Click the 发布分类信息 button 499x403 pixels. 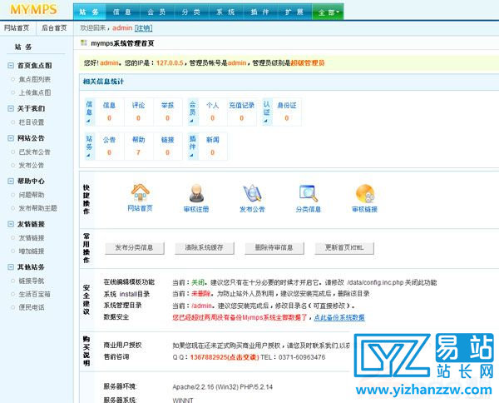(x=134, y=248)
